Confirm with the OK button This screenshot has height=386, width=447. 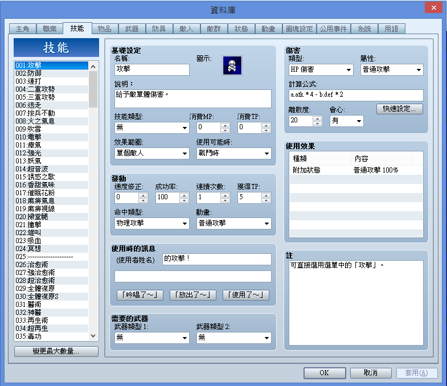325,373
